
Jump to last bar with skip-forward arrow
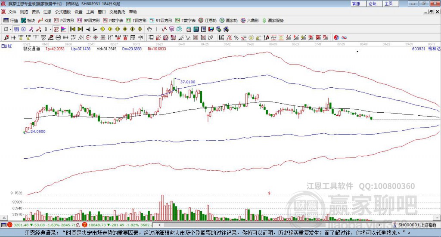80,29
